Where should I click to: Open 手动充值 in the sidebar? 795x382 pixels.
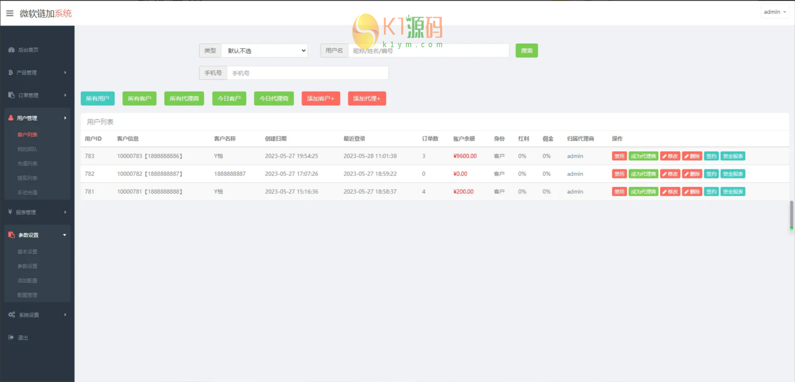[x=27, y=192]
